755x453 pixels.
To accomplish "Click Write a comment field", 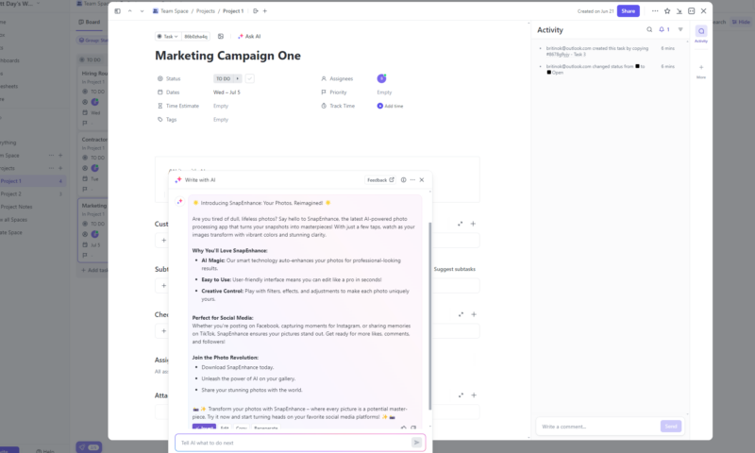I will pos(598,427).
